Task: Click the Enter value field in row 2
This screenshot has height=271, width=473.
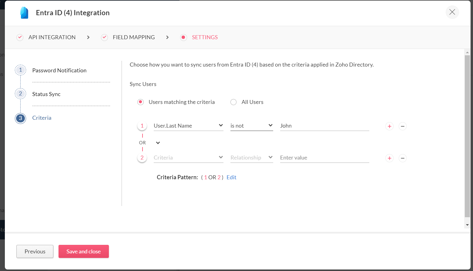Action: pos(324,158)
